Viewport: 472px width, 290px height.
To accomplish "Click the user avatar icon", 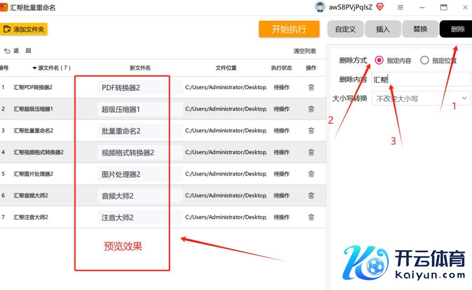I will (x=320, y=7).
